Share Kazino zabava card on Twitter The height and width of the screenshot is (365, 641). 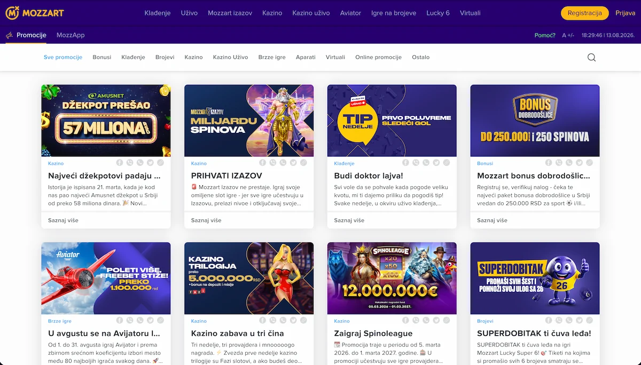click(x=293, y=320)
